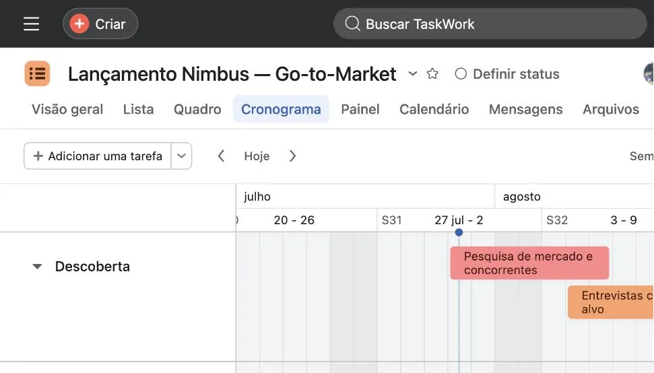Click the S31 week number
This screenshot has height=373, width=654.
point(391,220)
